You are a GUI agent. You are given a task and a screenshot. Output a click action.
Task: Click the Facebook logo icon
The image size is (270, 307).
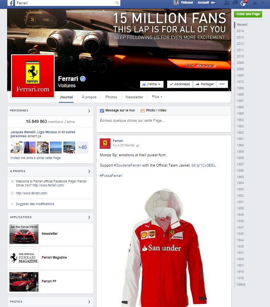pos(10,3)
